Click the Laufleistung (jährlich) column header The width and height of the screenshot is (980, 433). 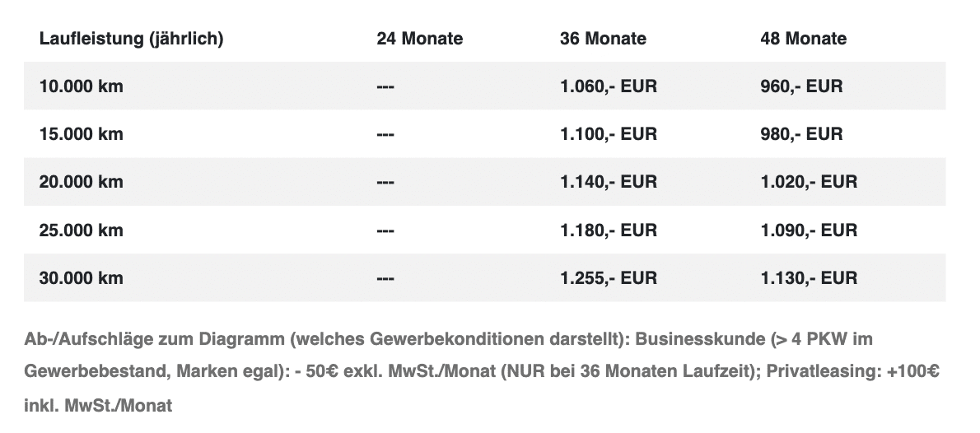click(131, 39)
